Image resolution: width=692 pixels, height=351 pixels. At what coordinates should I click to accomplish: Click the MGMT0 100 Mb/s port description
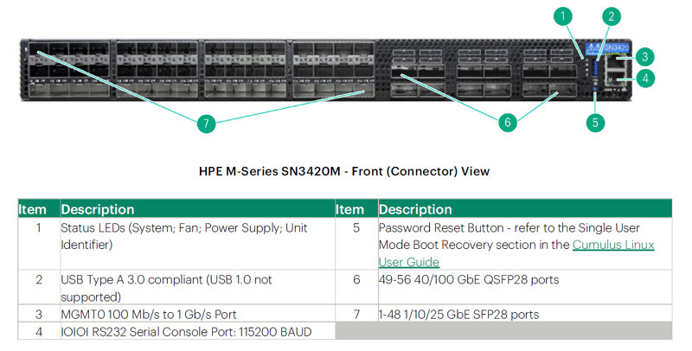click(149, 314)
